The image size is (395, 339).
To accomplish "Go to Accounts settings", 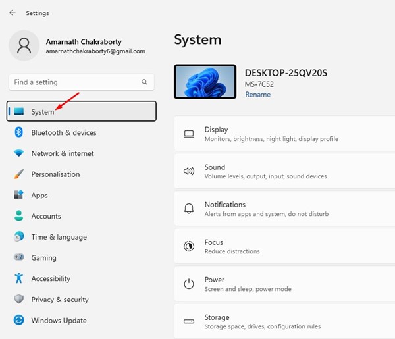I will [46, 216].
